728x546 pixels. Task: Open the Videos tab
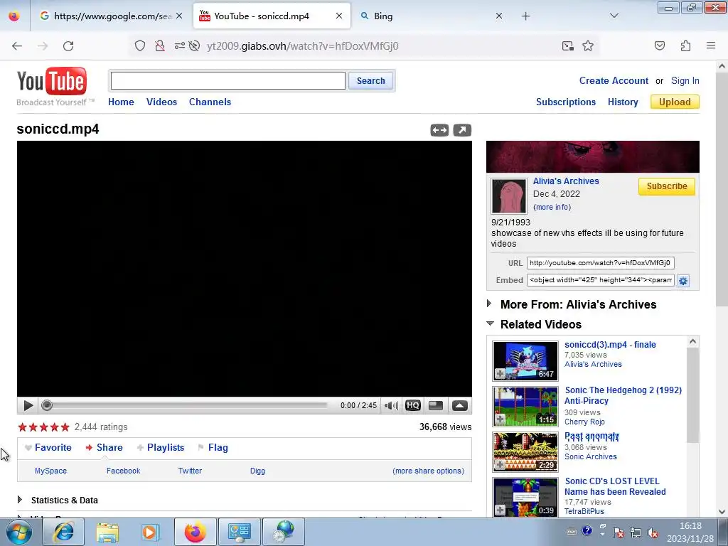(161, 102)
